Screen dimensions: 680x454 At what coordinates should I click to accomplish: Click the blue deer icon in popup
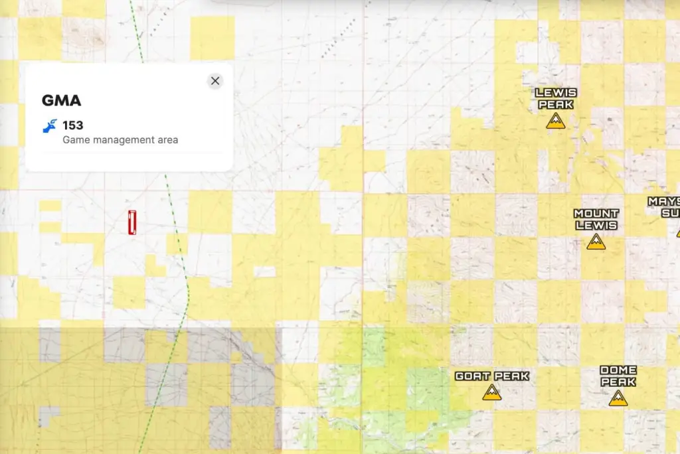tap(50, 125)
